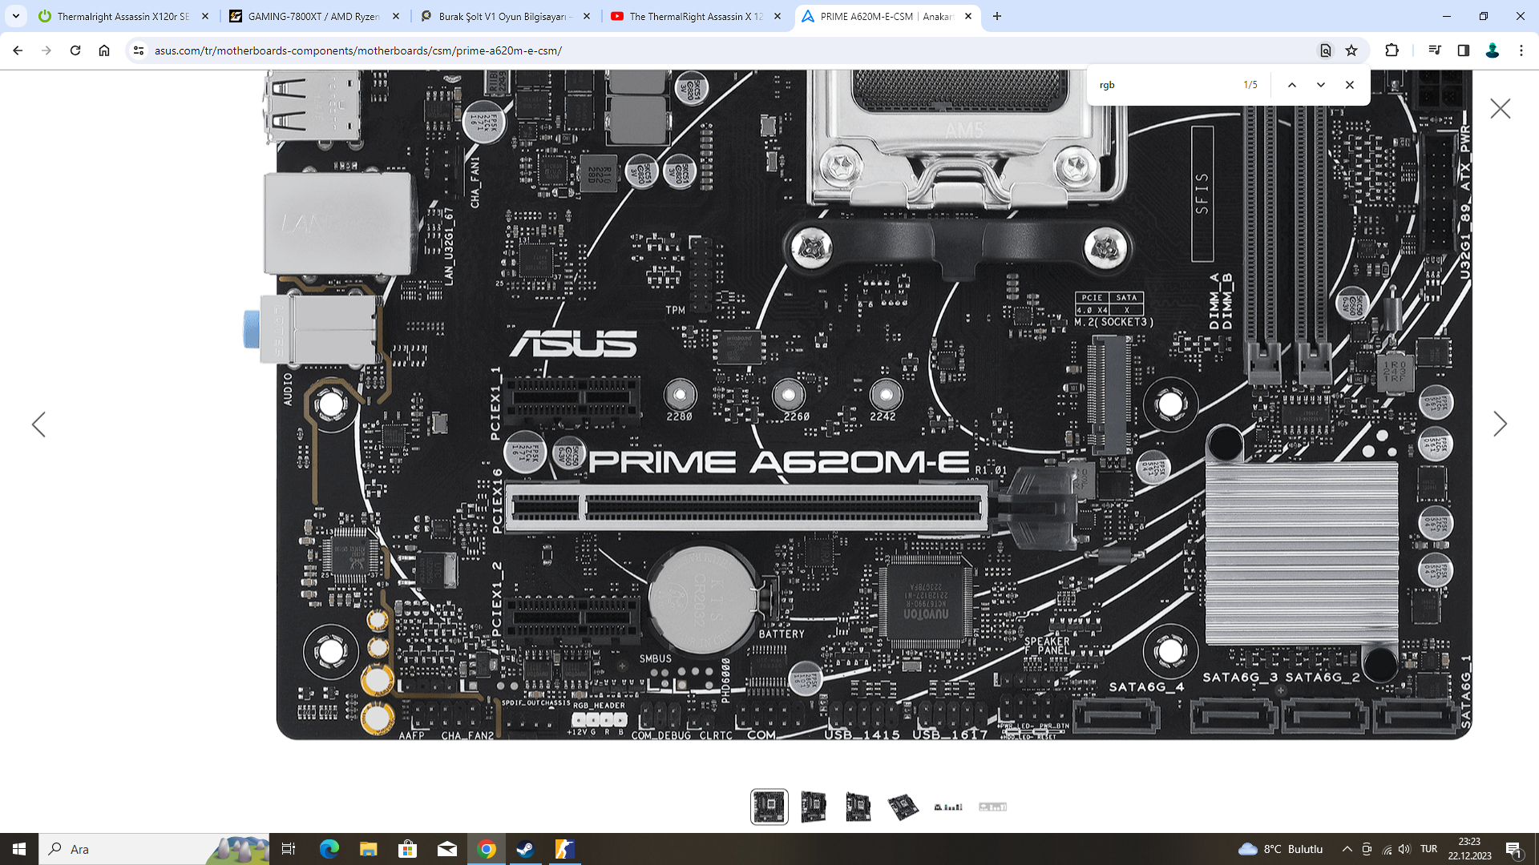
Task: Open the Chrome three-dot menu
Action: point(1521,50)
